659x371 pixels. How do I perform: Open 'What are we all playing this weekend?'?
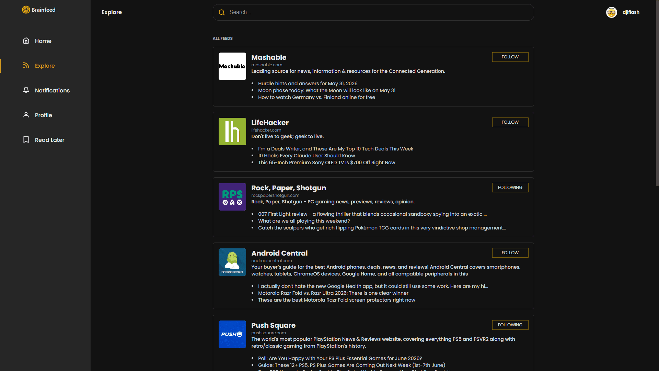[304, 221]
